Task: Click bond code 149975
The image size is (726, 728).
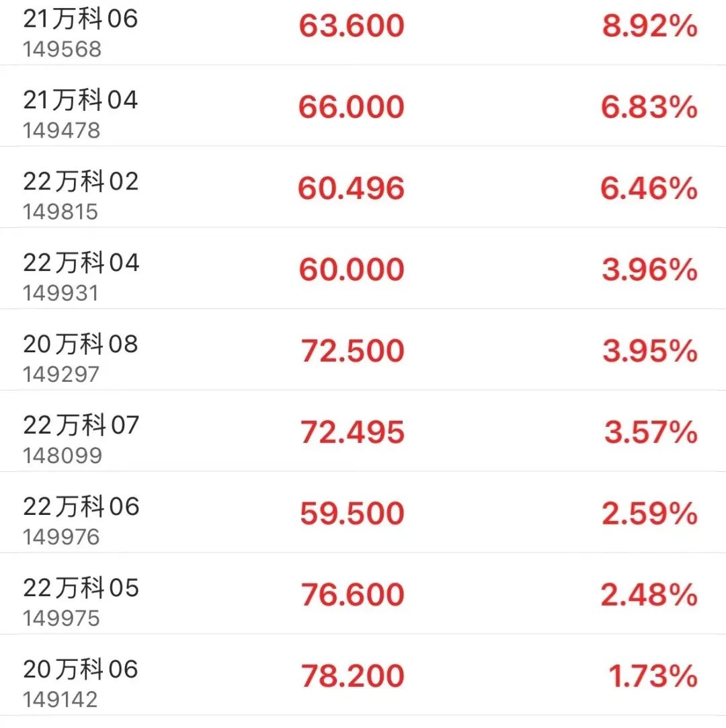Action: (x=61, y=618)
